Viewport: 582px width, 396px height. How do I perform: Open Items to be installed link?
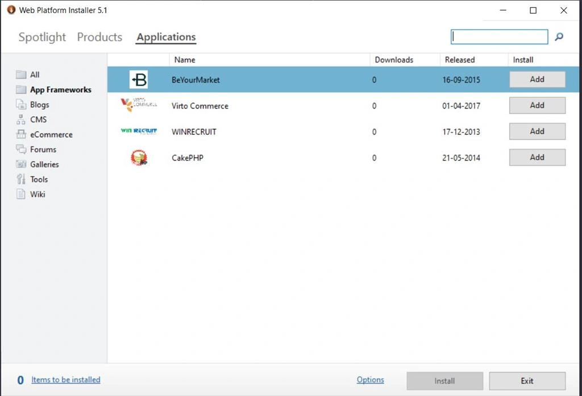pyautogui.click(x=66, y=379)
